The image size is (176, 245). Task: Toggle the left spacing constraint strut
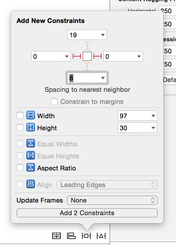click(x=77, y=57)
